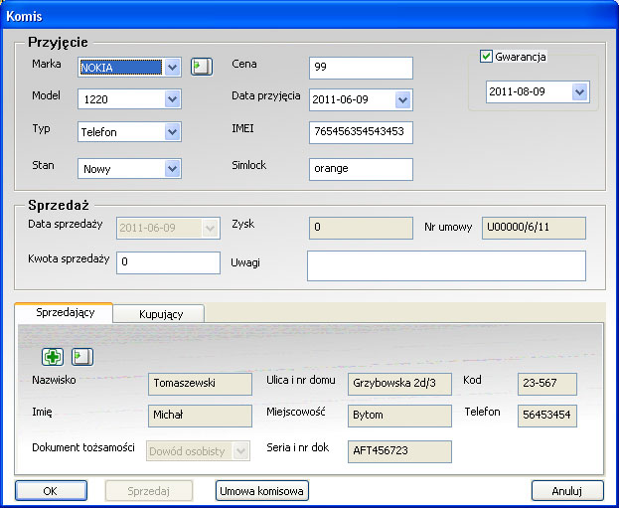Click the Nr umowy field U00000/6/11
Viewport: 619px width, 508px height.
click(534, 228)
